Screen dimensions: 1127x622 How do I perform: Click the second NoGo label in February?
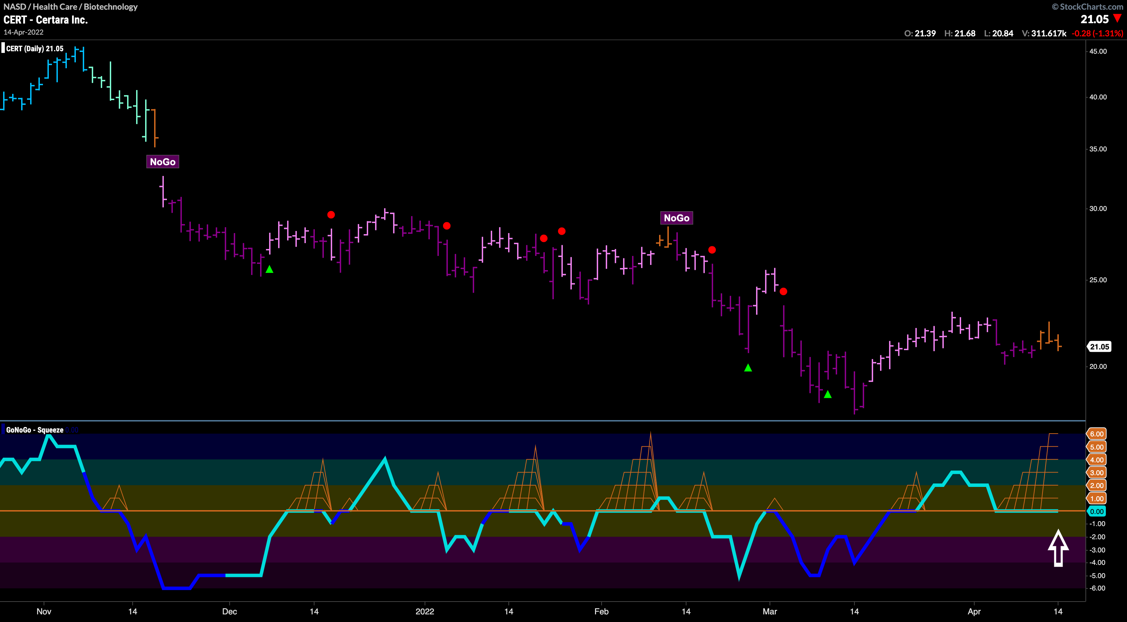676,218
